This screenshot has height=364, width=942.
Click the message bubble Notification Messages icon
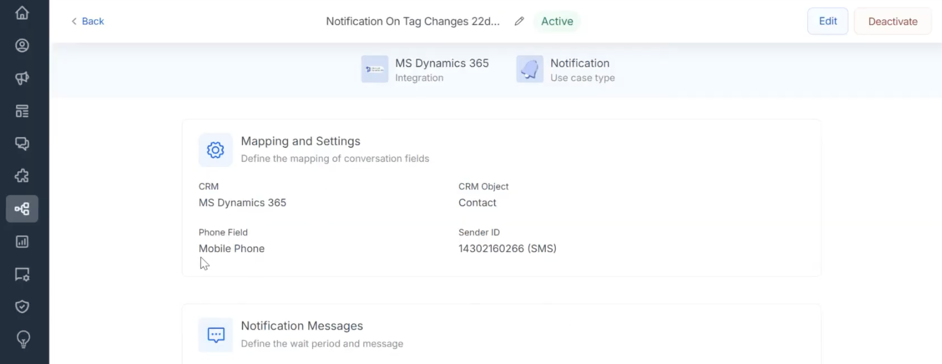coord(216,335)
